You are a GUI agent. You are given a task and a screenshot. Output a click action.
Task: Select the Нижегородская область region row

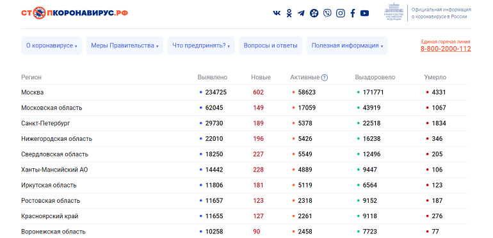pyautogui.click(x=245, y=138)
